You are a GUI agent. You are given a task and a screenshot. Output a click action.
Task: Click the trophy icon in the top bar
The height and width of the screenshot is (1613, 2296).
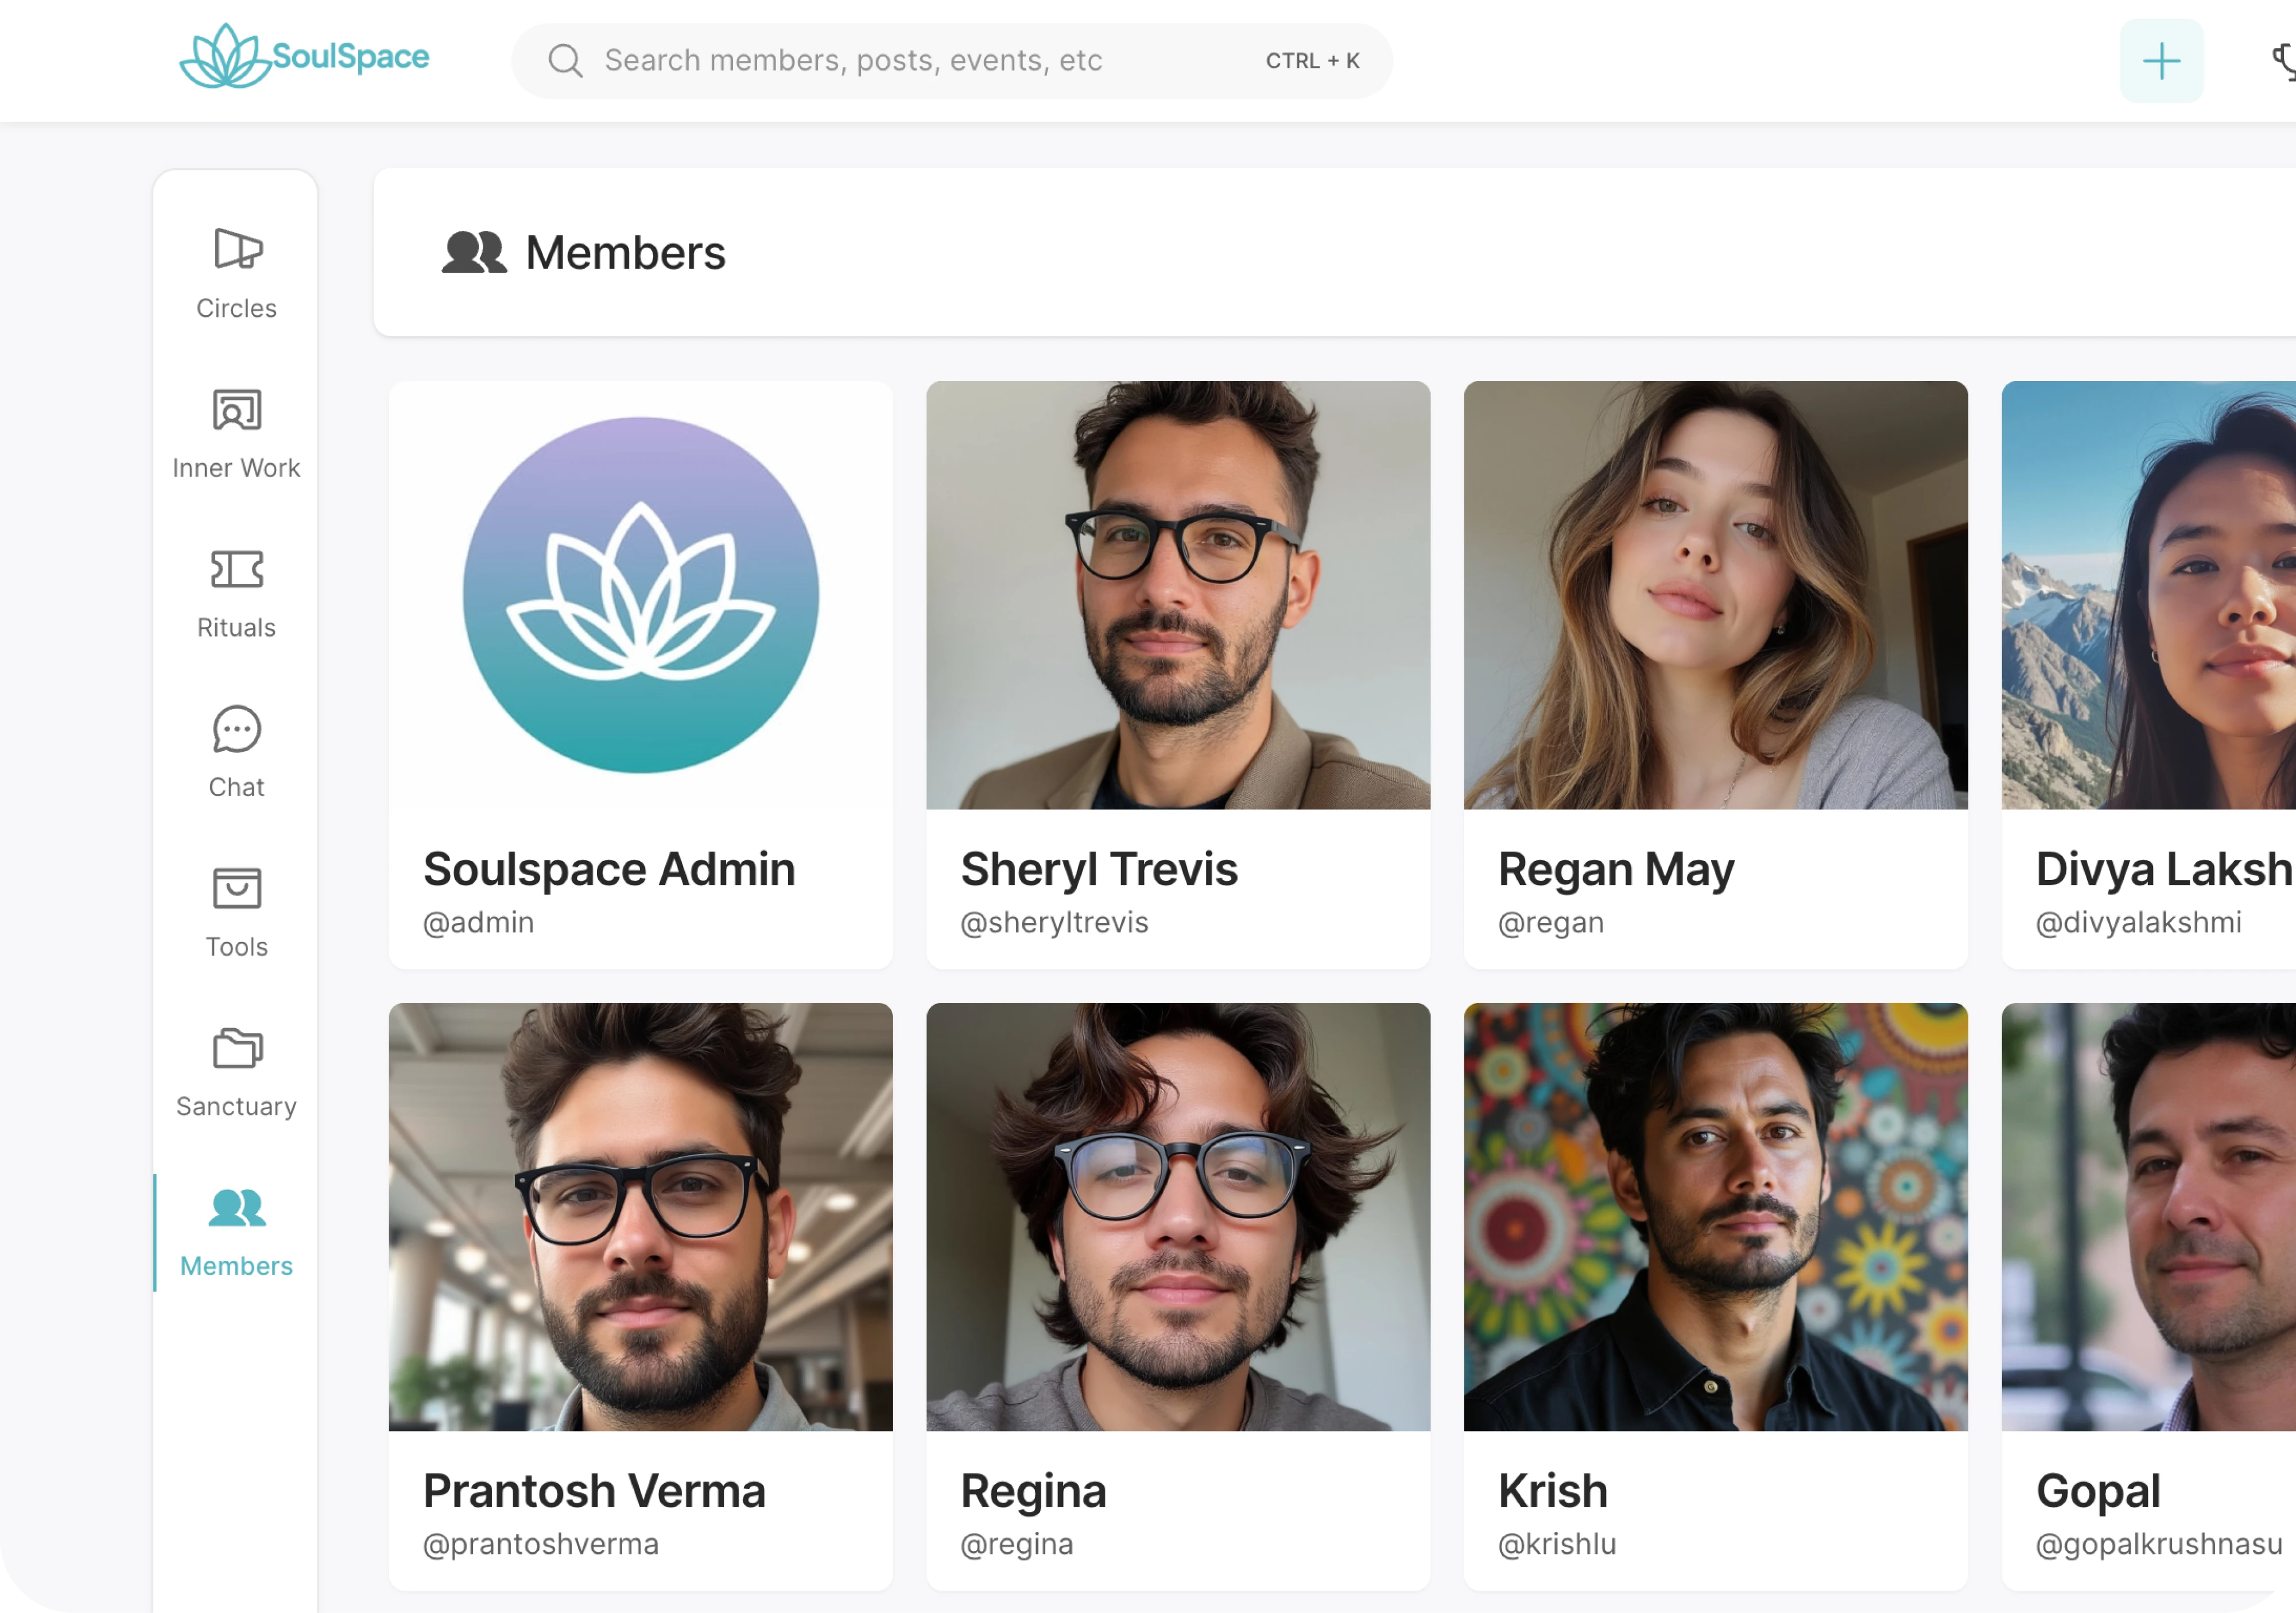pos(2285,60)
